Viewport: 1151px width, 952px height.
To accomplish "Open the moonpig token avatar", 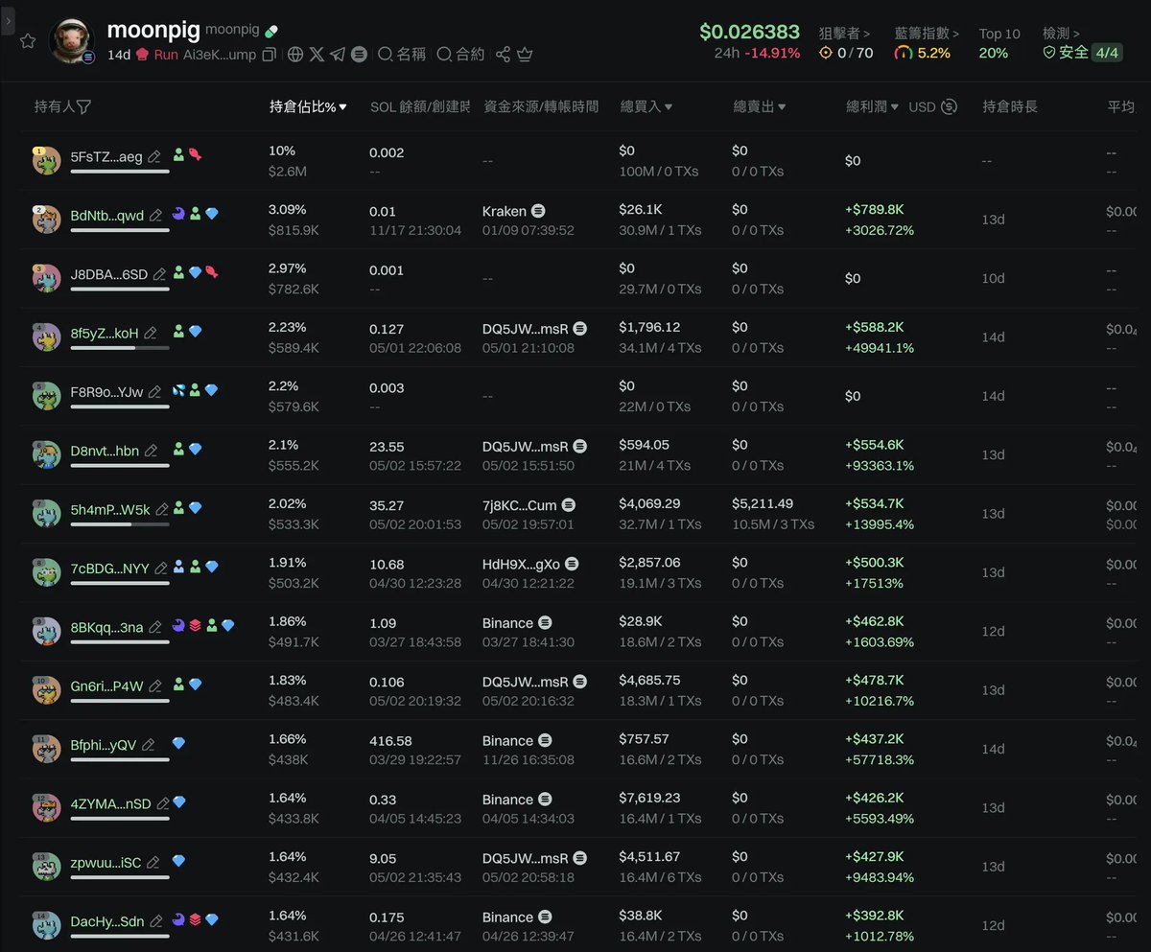I will (72, 41).
